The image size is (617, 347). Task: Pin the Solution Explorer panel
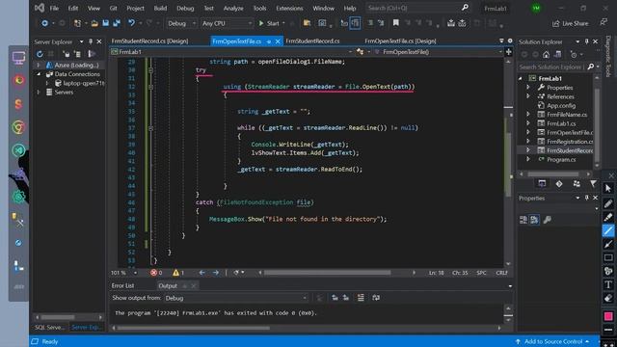587,41
